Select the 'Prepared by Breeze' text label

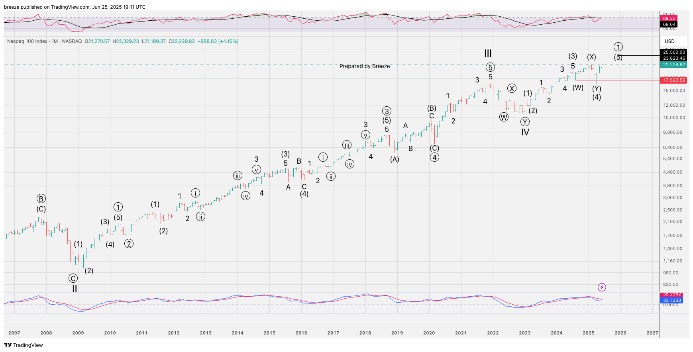(x=365, y=66)
